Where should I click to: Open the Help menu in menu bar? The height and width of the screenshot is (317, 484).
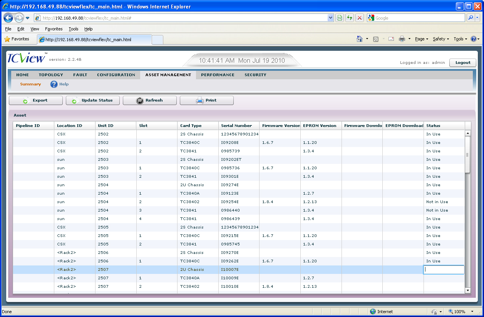pos(89,29)
